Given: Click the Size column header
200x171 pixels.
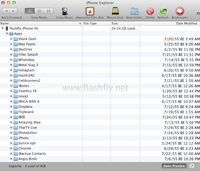Looking at the screenshot, I should pyautogui.click(x=125, y=24).
